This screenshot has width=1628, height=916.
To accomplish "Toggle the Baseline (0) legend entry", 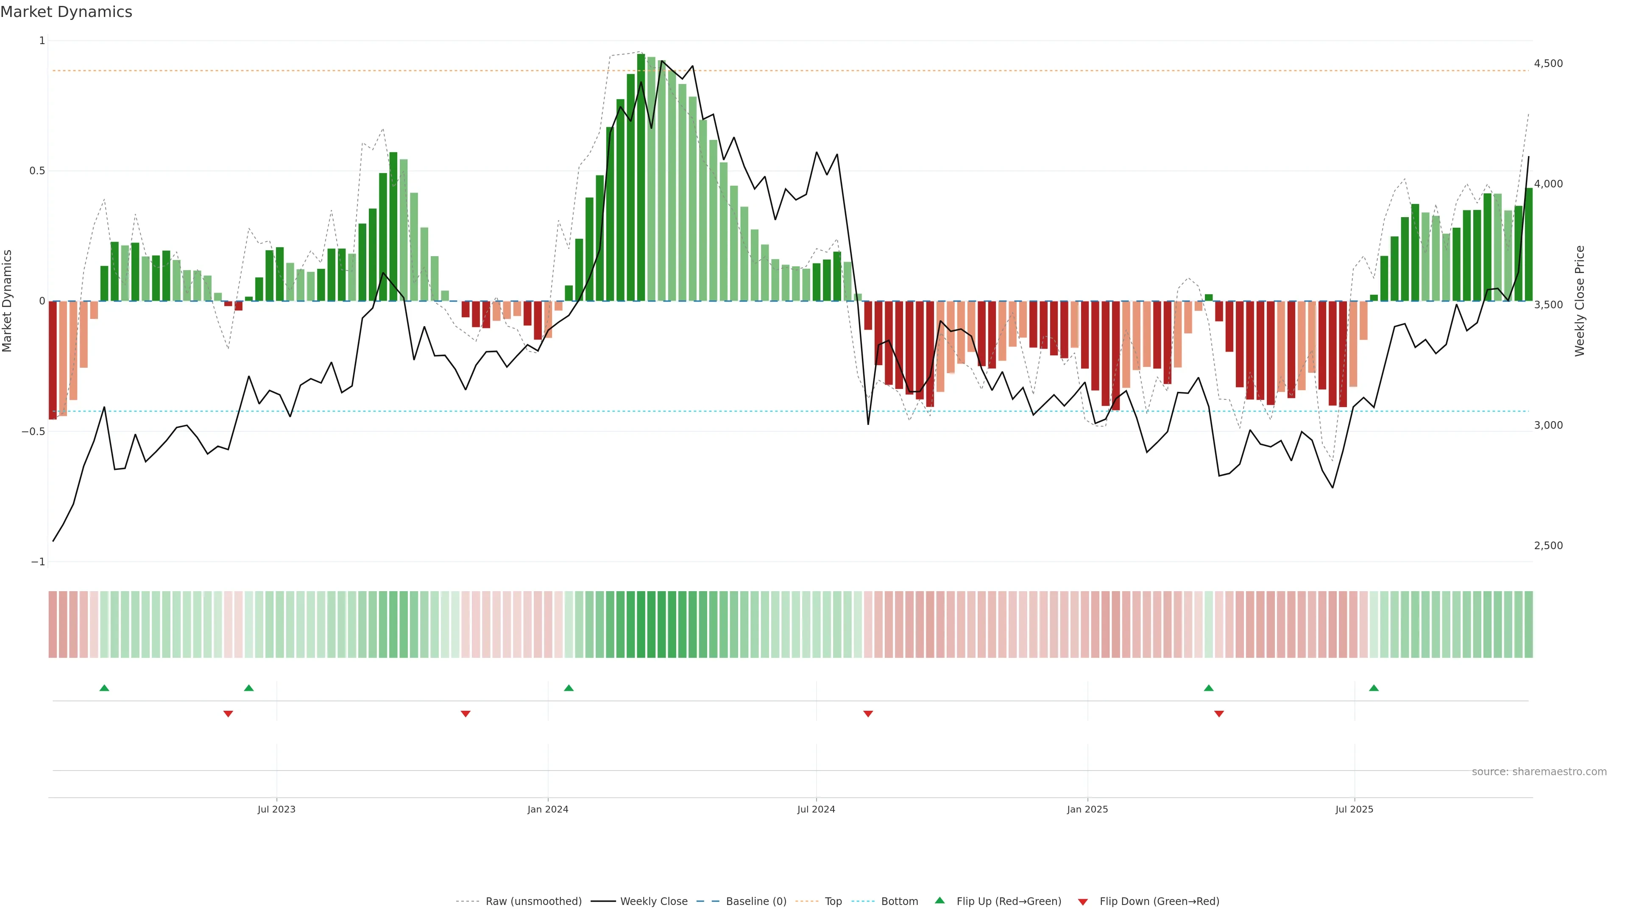I will point(756,902).
